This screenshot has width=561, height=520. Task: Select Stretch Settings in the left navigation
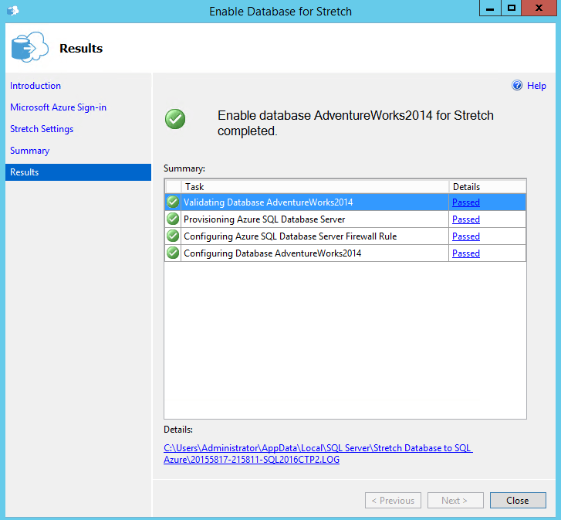[42, 129]
